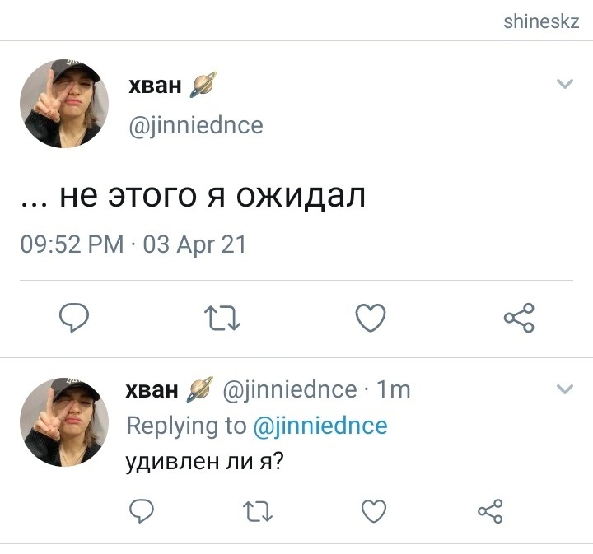Open the tweet timestamp 09:52 PM · 03 Apr 21

pos(133,244)
